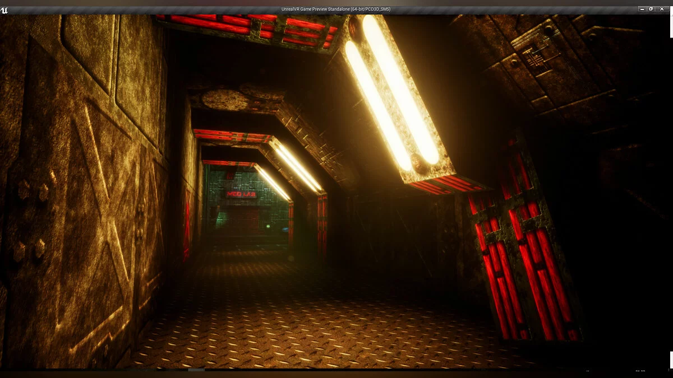Screen dimensions: 673x378
Task: Minimize the game preview window
Action: (642, 9)
